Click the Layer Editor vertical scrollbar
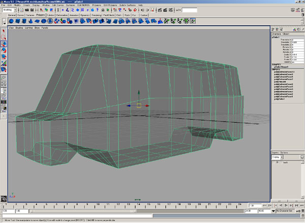 coord(302,179)
